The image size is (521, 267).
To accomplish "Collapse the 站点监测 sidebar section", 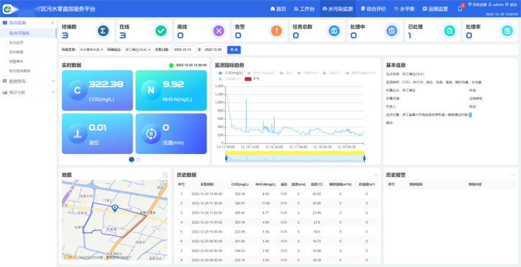I will click(x=28, y=22).
